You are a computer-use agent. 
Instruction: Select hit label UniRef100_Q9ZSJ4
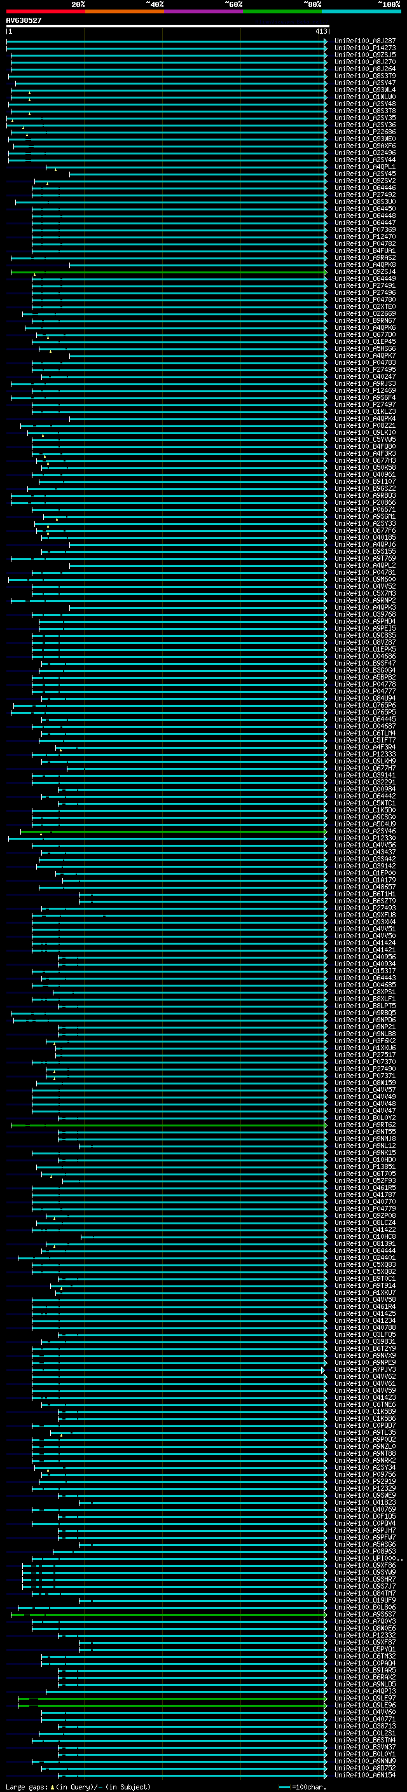(365, 272)
